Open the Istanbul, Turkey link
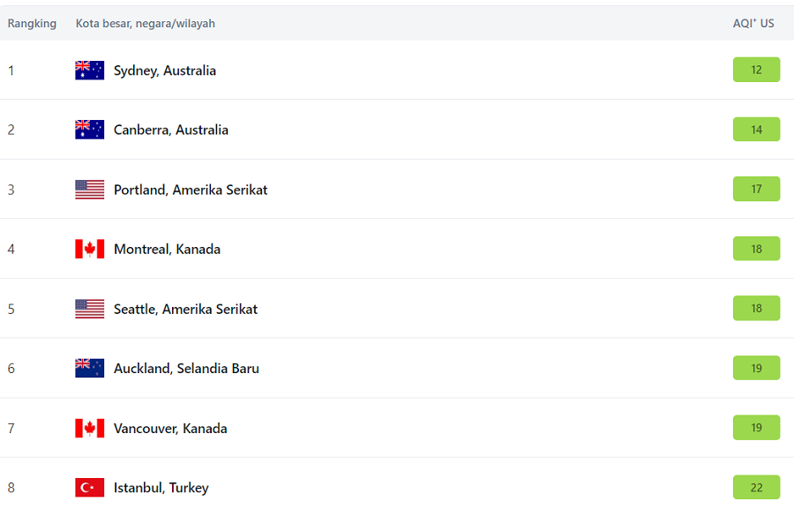 coord(161,488)
